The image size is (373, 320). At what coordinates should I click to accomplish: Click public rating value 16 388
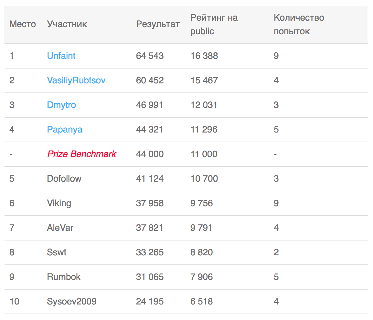[x=204, y=56]
